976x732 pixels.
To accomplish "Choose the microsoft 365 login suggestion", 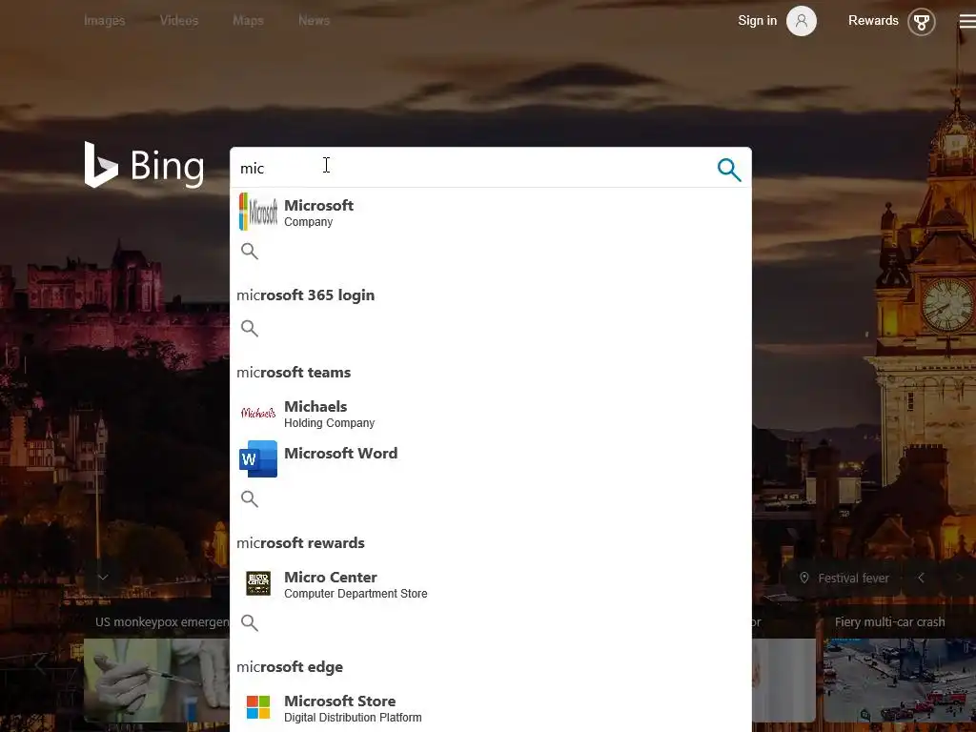I will pos(306,295).
